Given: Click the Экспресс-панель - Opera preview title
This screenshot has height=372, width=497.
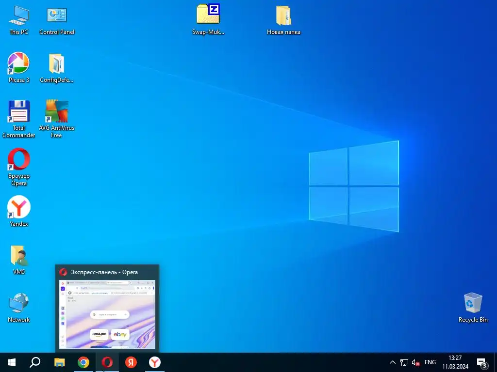Looking at the screenshot, I should click(104, 272).
